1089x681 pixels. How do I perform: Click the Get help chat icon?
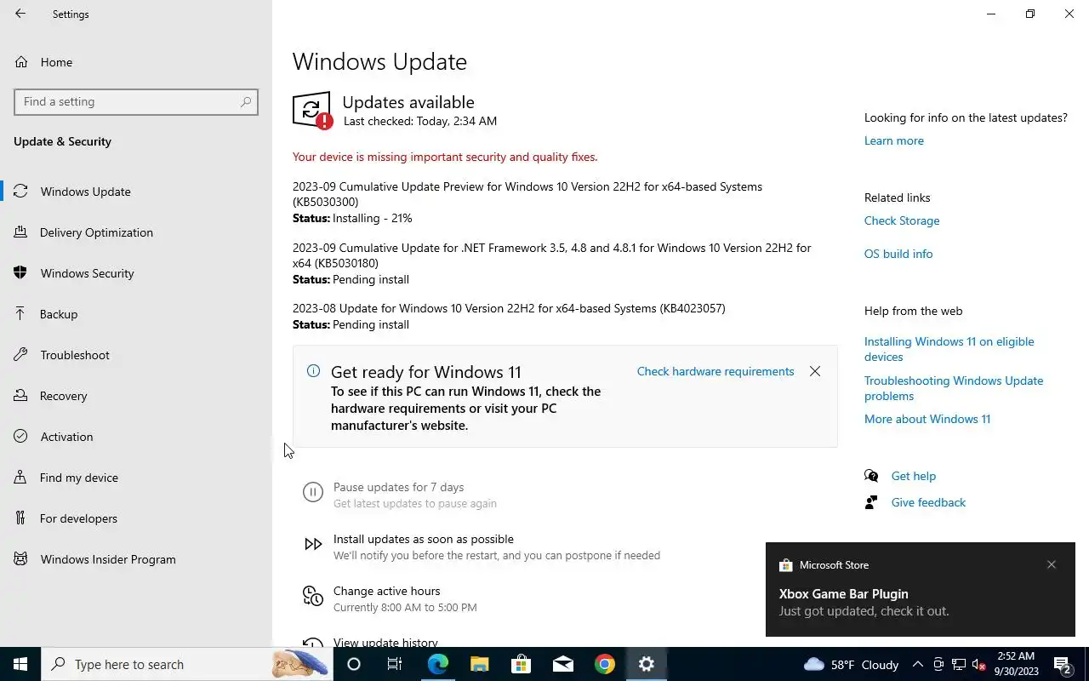click(x=871, y=476)
